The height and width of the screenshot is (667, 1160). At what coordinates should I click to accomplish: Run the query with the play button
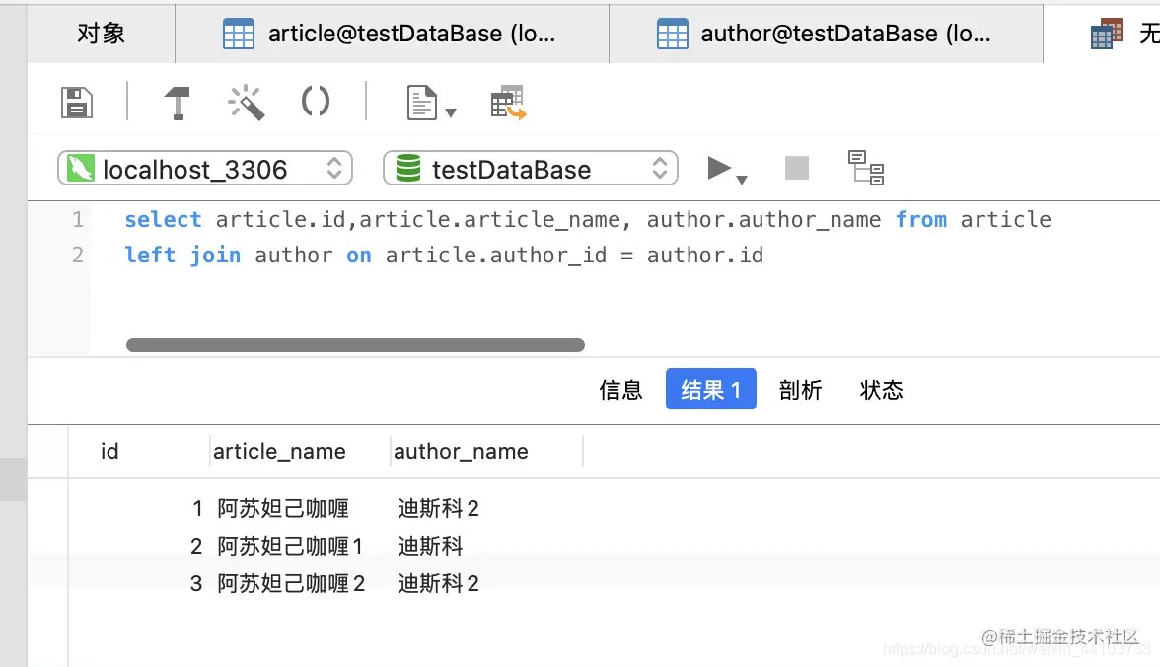718,168
